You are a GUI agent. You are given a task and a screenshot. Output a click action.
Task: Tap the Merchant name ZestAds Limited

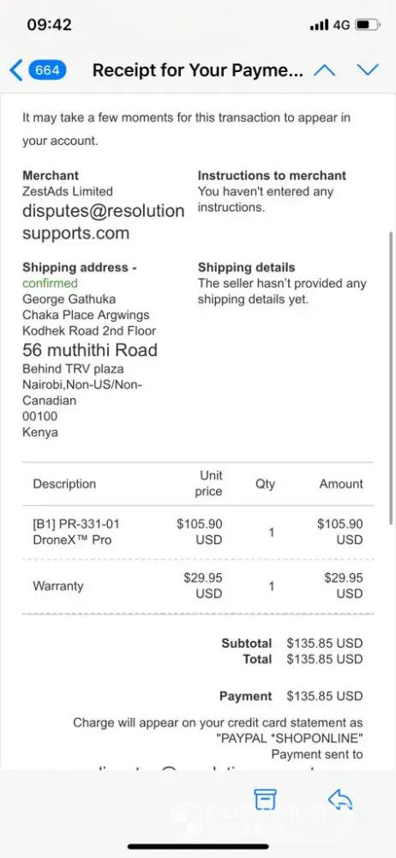tap(67, 191)
